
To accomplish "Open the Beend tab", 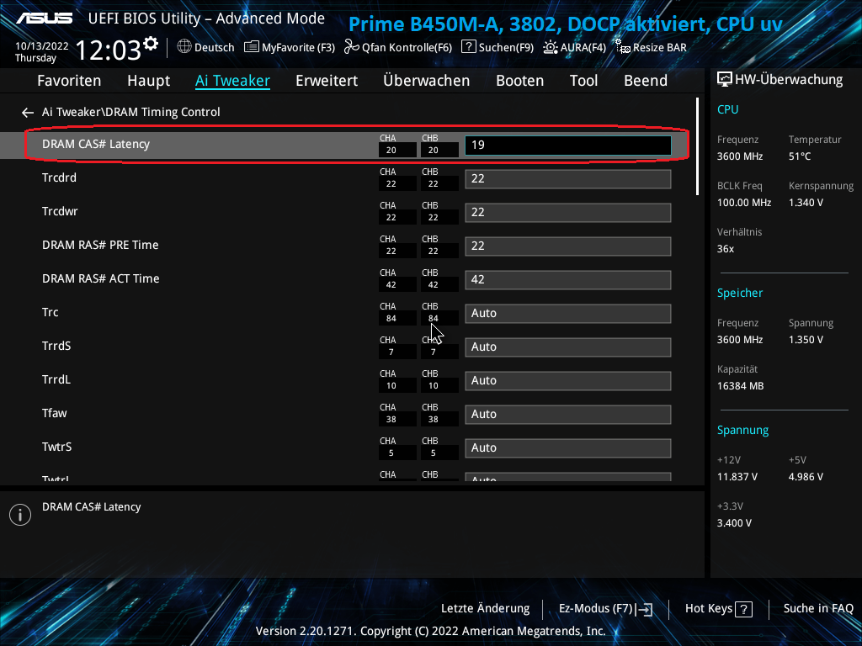I will tap(646, 81).
